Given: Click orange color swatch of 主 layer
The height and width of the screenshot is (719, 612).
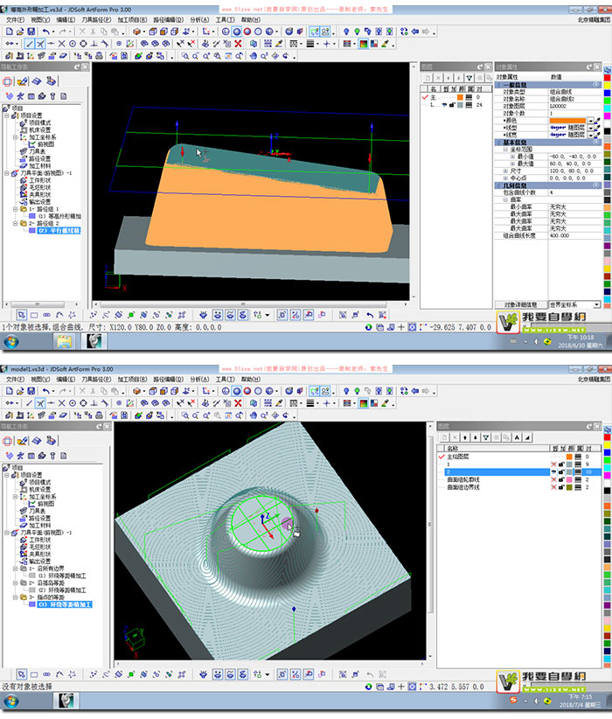Looking at the screenshot, I should [x=460, y=97].
